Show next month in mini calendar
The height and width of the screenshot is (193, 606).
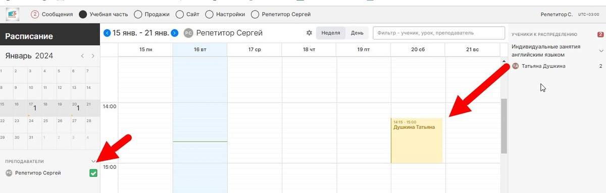click(93, 56)
